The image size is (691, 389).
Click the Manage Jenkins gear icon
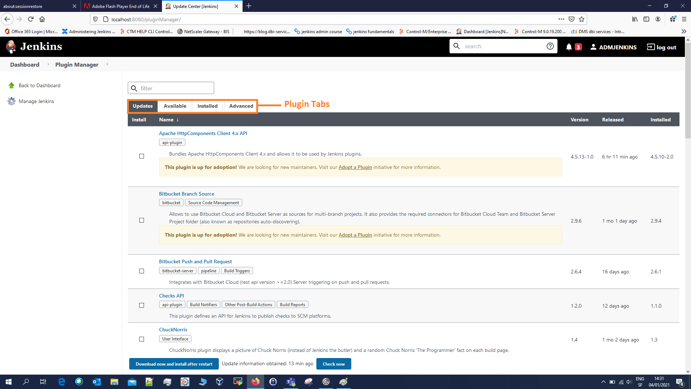pyautogui.click(x=12, y=101)
